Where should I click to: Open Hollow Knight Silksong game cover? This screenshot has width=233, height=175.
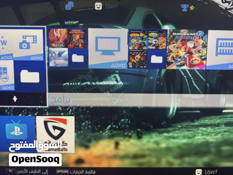tap(58, 38)
